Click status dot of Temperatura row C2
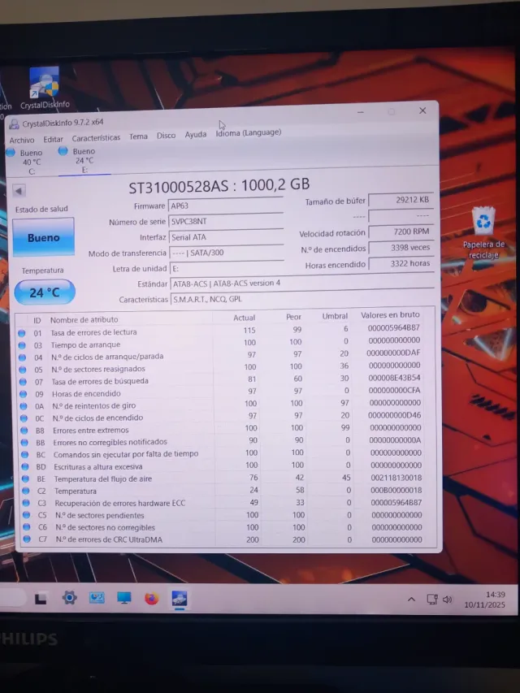Viewport: 520px width, 693px height. (26, 491)
